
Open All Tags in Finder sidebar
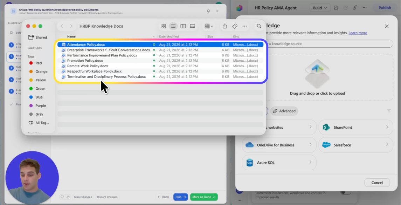click(x=39, y=123)
